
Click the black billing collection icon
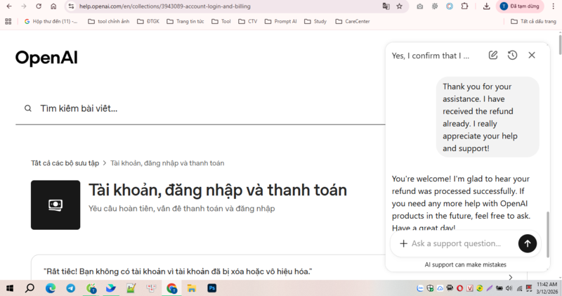55,205
